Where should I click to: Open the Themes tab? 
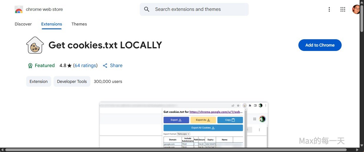click(x=79, y=24)
